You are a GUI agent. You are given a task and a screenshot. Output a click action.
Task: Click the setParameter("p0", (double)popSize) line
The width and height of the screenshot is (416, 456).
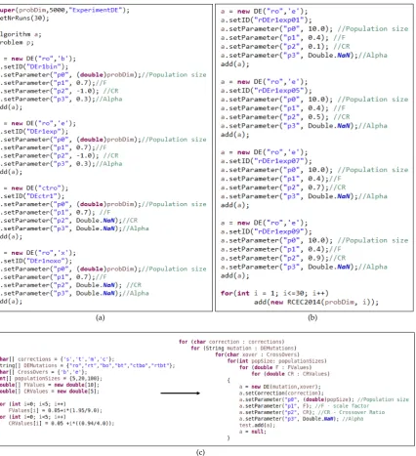click(323, 399)
